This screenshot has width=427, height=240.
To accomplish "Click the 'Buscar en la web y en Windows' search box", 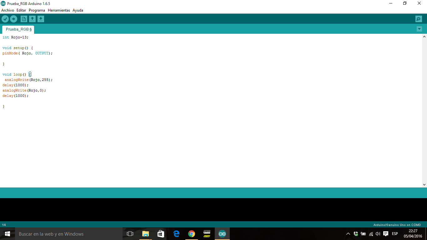I will (68, 234).
